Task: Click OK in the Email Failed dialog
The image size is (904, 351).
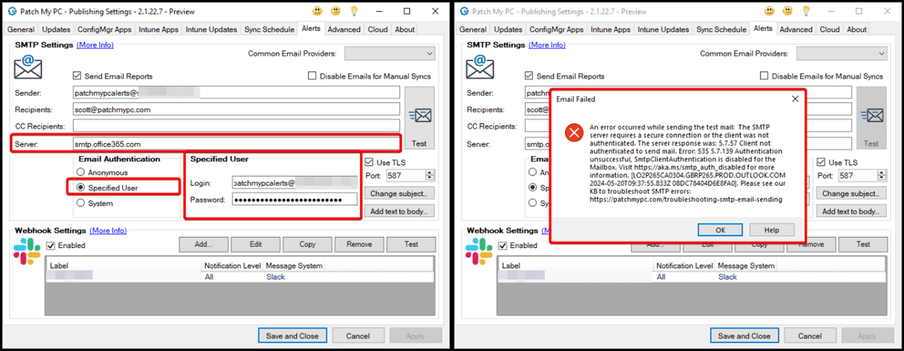Action: tap(720, 230)
